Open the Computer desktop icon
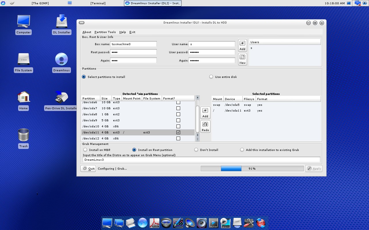Viewport: 369px width, 230px height. (x=23, y=25)
